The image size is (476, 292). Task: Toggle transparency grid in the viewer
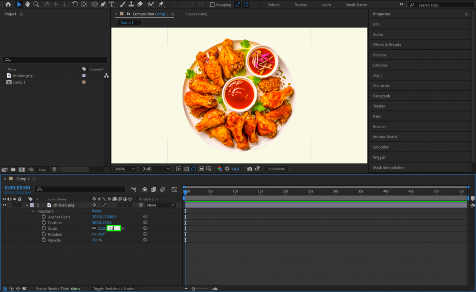186,169
